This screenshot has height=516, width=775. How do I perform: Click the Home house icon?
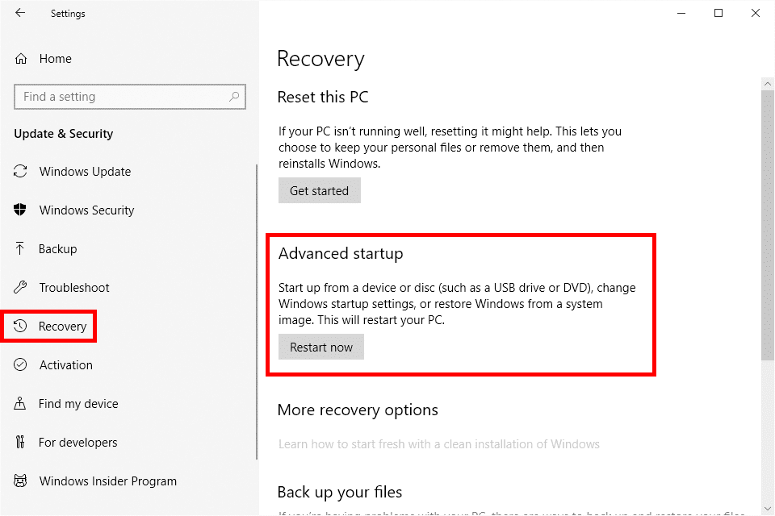(x=21, y=59)
